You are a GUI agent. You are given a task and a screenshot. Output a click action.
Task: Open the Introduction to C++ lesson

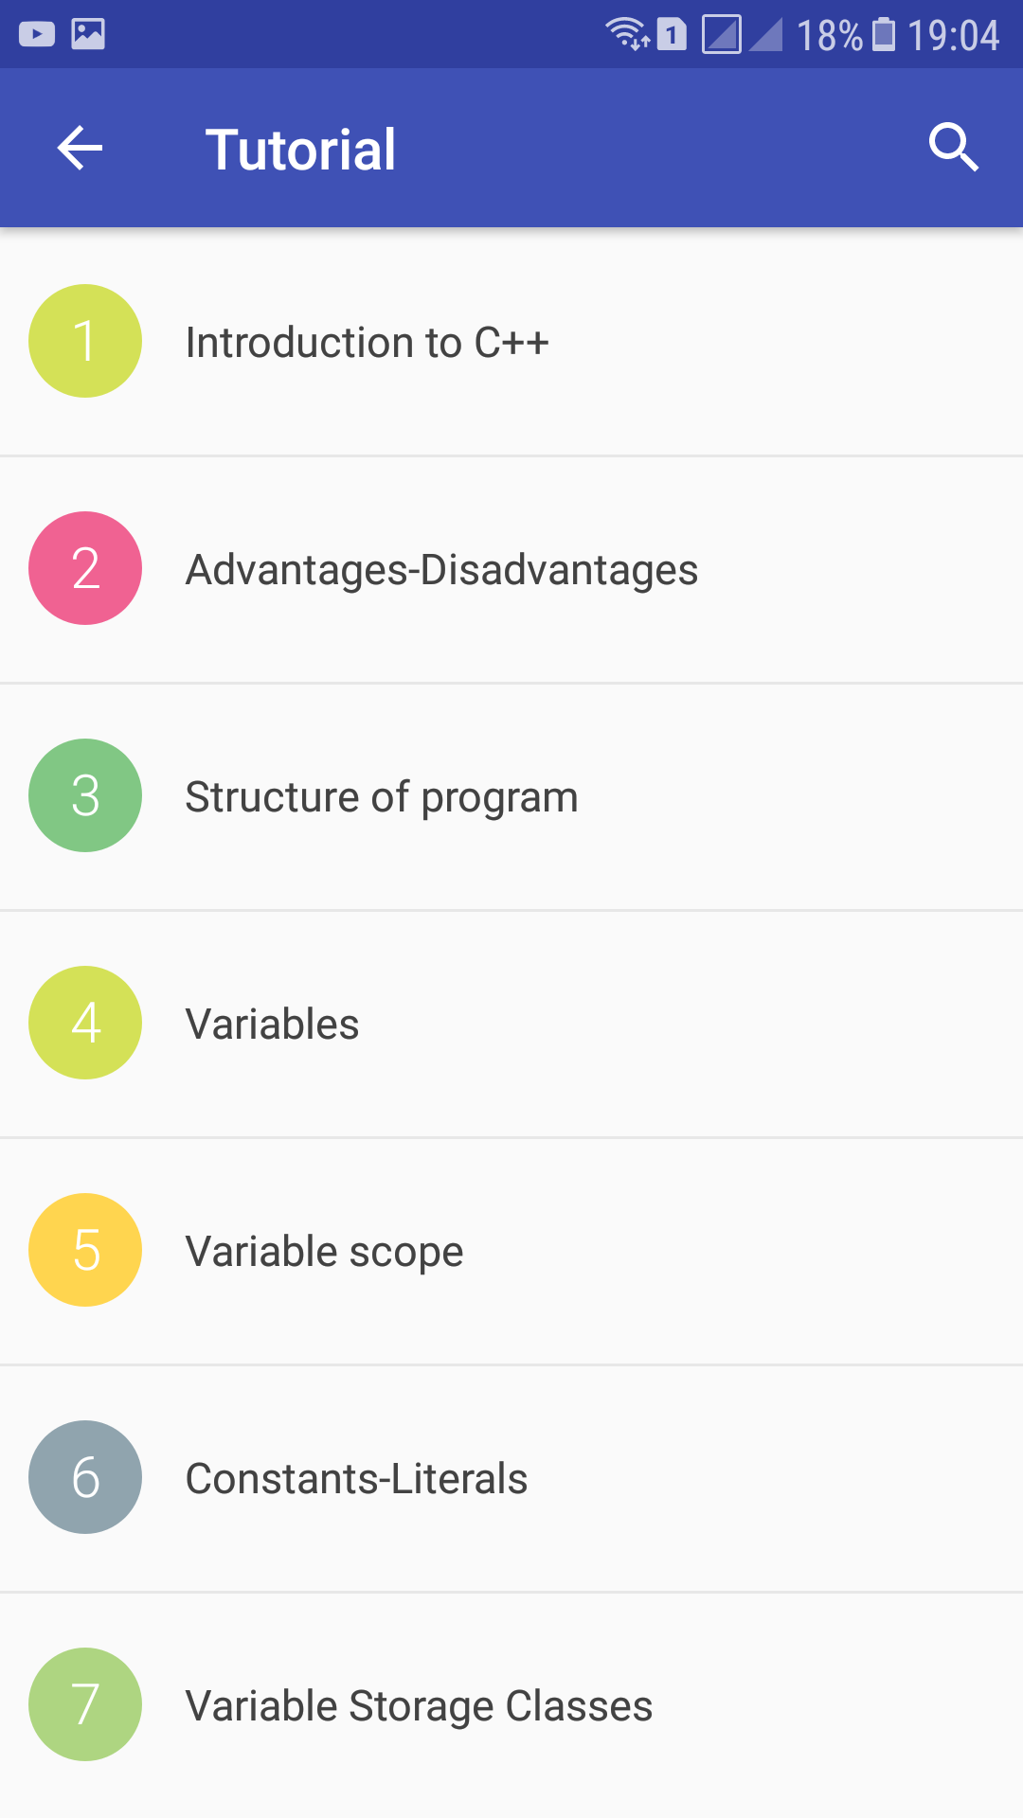(x=368, y=343)
